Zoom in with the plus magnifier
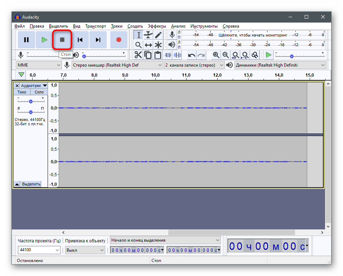Image resolution: width=343 pixels, height=276 pixels. [216, 55]
